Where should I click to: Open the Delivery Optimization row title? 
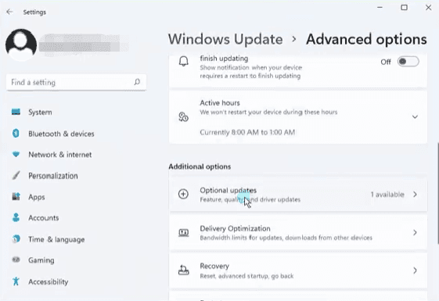[x=236, y=228]
